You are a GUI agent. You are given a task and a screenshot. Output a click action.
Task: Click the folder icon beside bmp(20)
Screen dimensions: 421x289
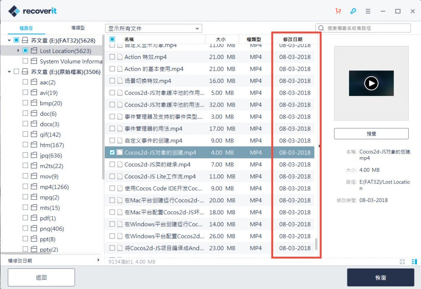(x=34, y=103)
